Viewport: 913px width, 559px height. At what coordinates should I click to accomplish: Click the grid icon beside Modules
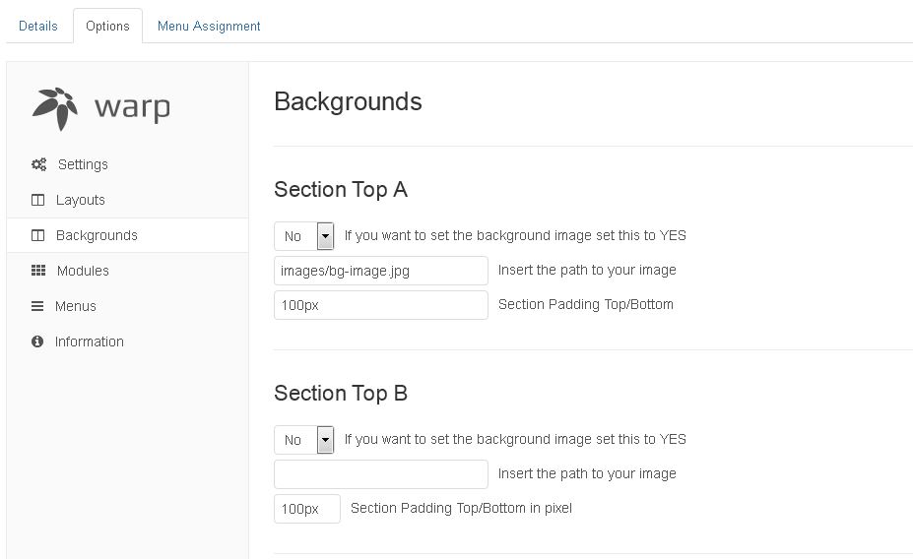(38, 271)
